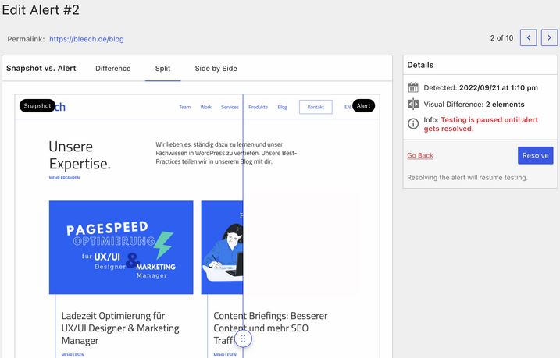Click the Go Back link
This screenshot has width=560, height=358.
click(420, 155)
